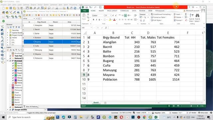
Task: Open project folder icon in QGIS
Action: (7, 8)
